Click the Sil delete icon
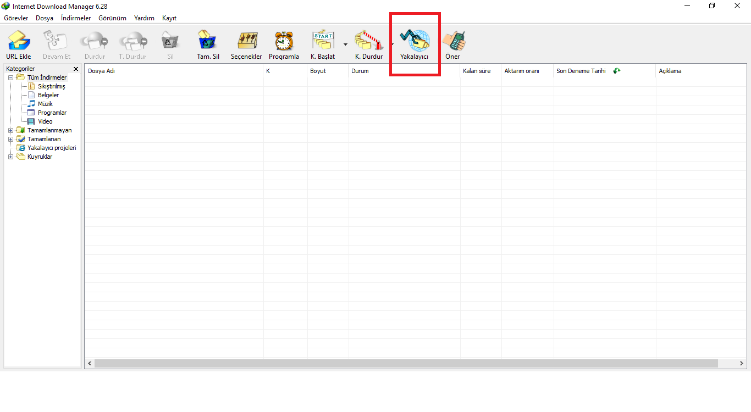This screenshot has height=412, width=751. tap(170, 41)
